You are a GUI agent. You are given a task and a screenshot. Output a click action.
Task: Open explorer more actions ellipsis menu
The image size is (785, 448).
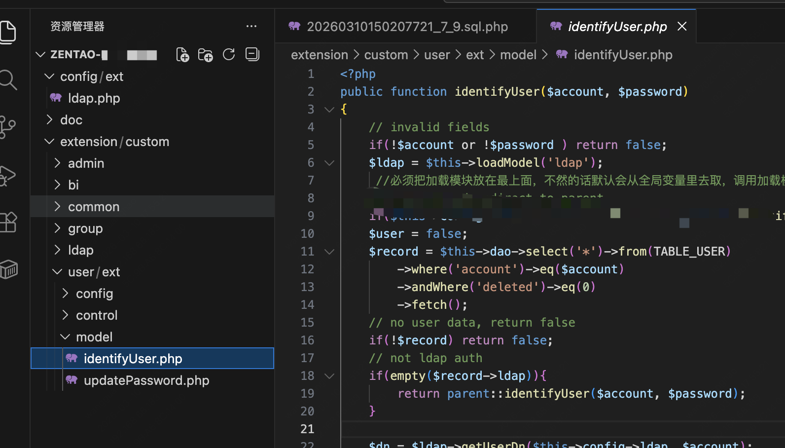251,26
